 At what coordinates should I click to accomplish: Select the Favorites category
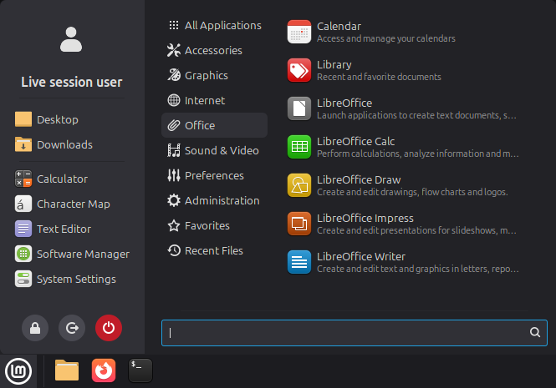point(214,225)
